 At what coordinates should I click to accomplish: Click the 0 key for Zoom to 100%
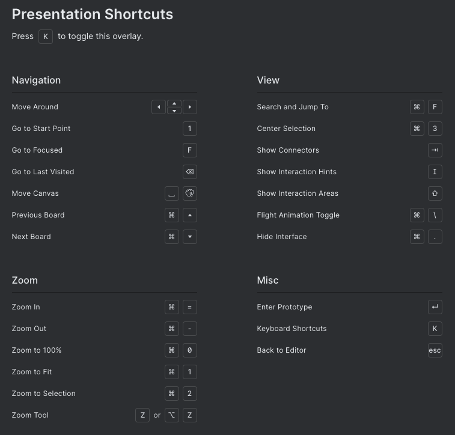tap(190, 350)
